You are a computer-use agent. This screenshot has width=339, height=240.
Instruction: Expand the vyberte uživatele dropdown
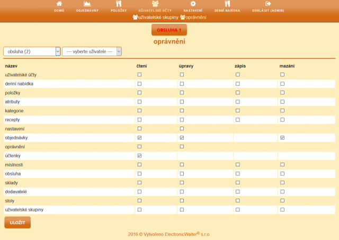pyautogui.click(x=92, y=51)
